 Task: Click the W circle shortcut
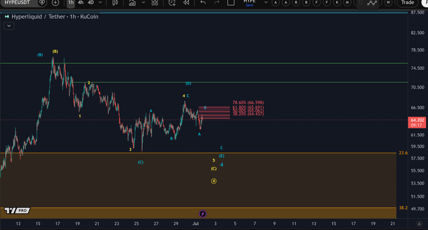[x=388, y=3]
